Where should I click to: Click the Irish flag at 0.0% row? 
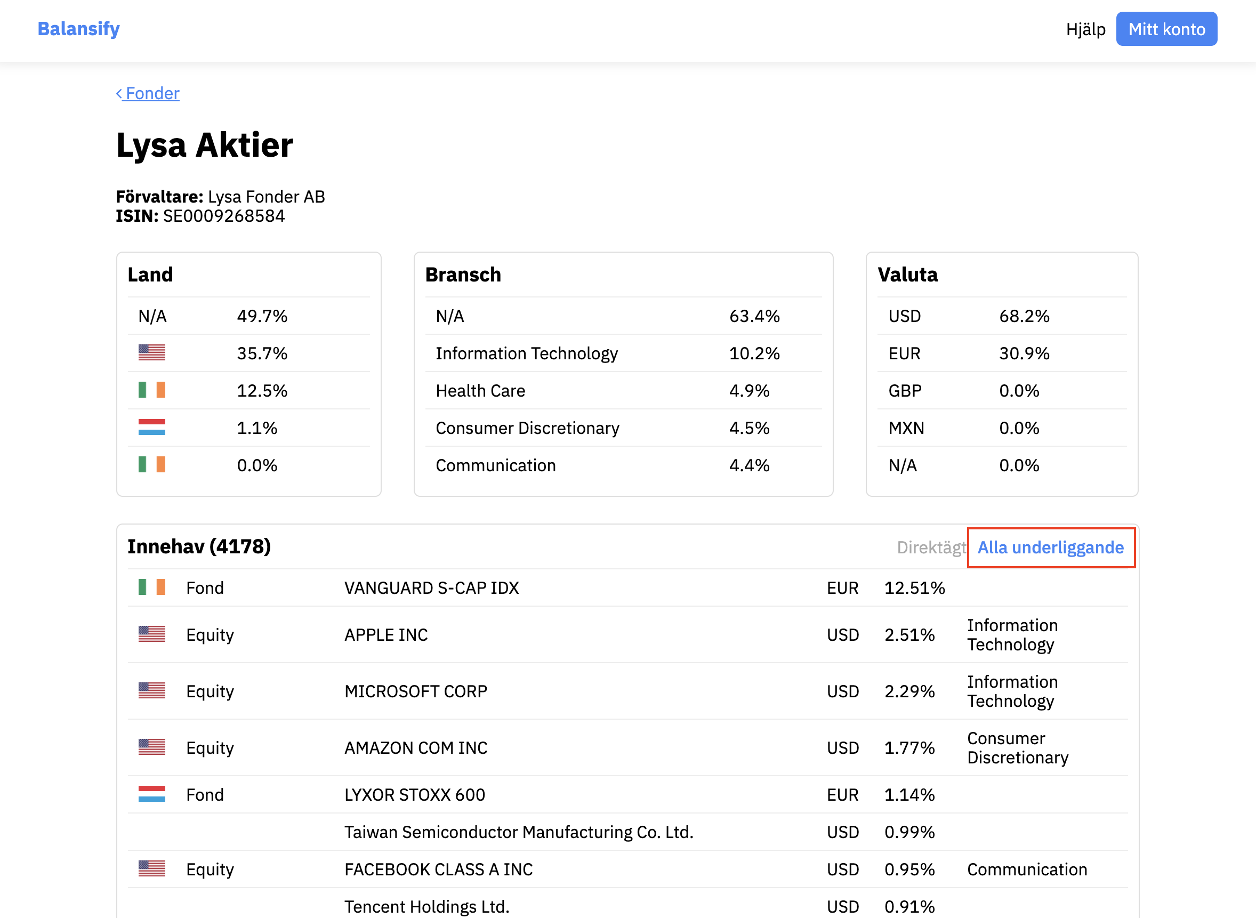tap(152, 464)
